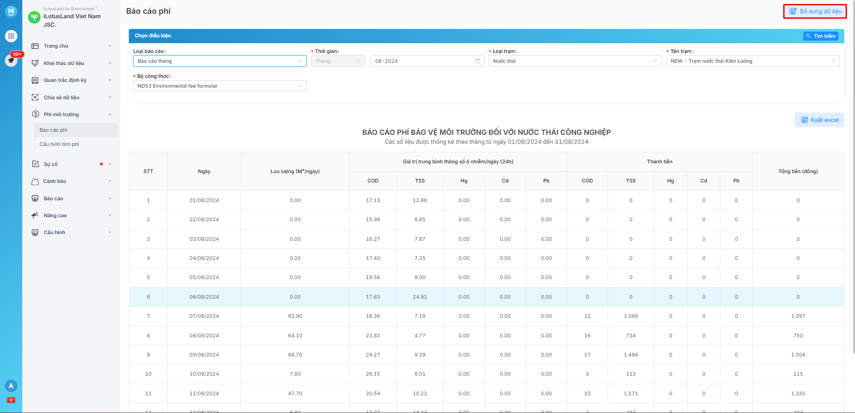
Task: Click date cell 07/08/2024
Action: (x=204, y=316)
